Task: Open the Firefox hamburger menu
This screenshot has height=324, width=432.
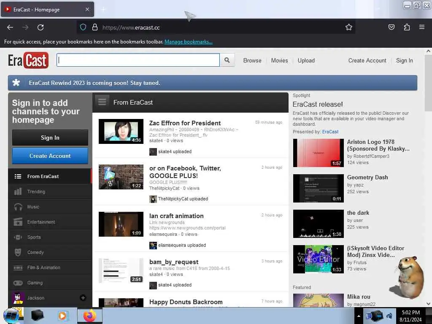Action: pyautogui.click(x=422, y=27)
